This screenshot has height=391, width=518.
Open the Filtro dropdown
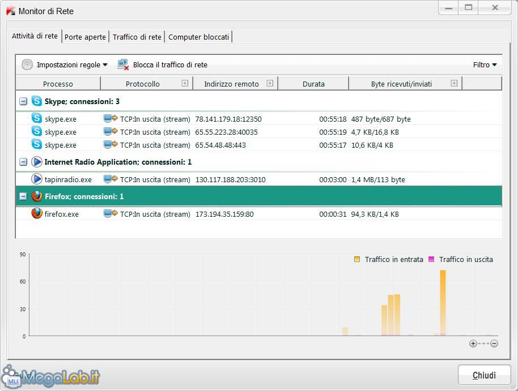tap(485, 65)
